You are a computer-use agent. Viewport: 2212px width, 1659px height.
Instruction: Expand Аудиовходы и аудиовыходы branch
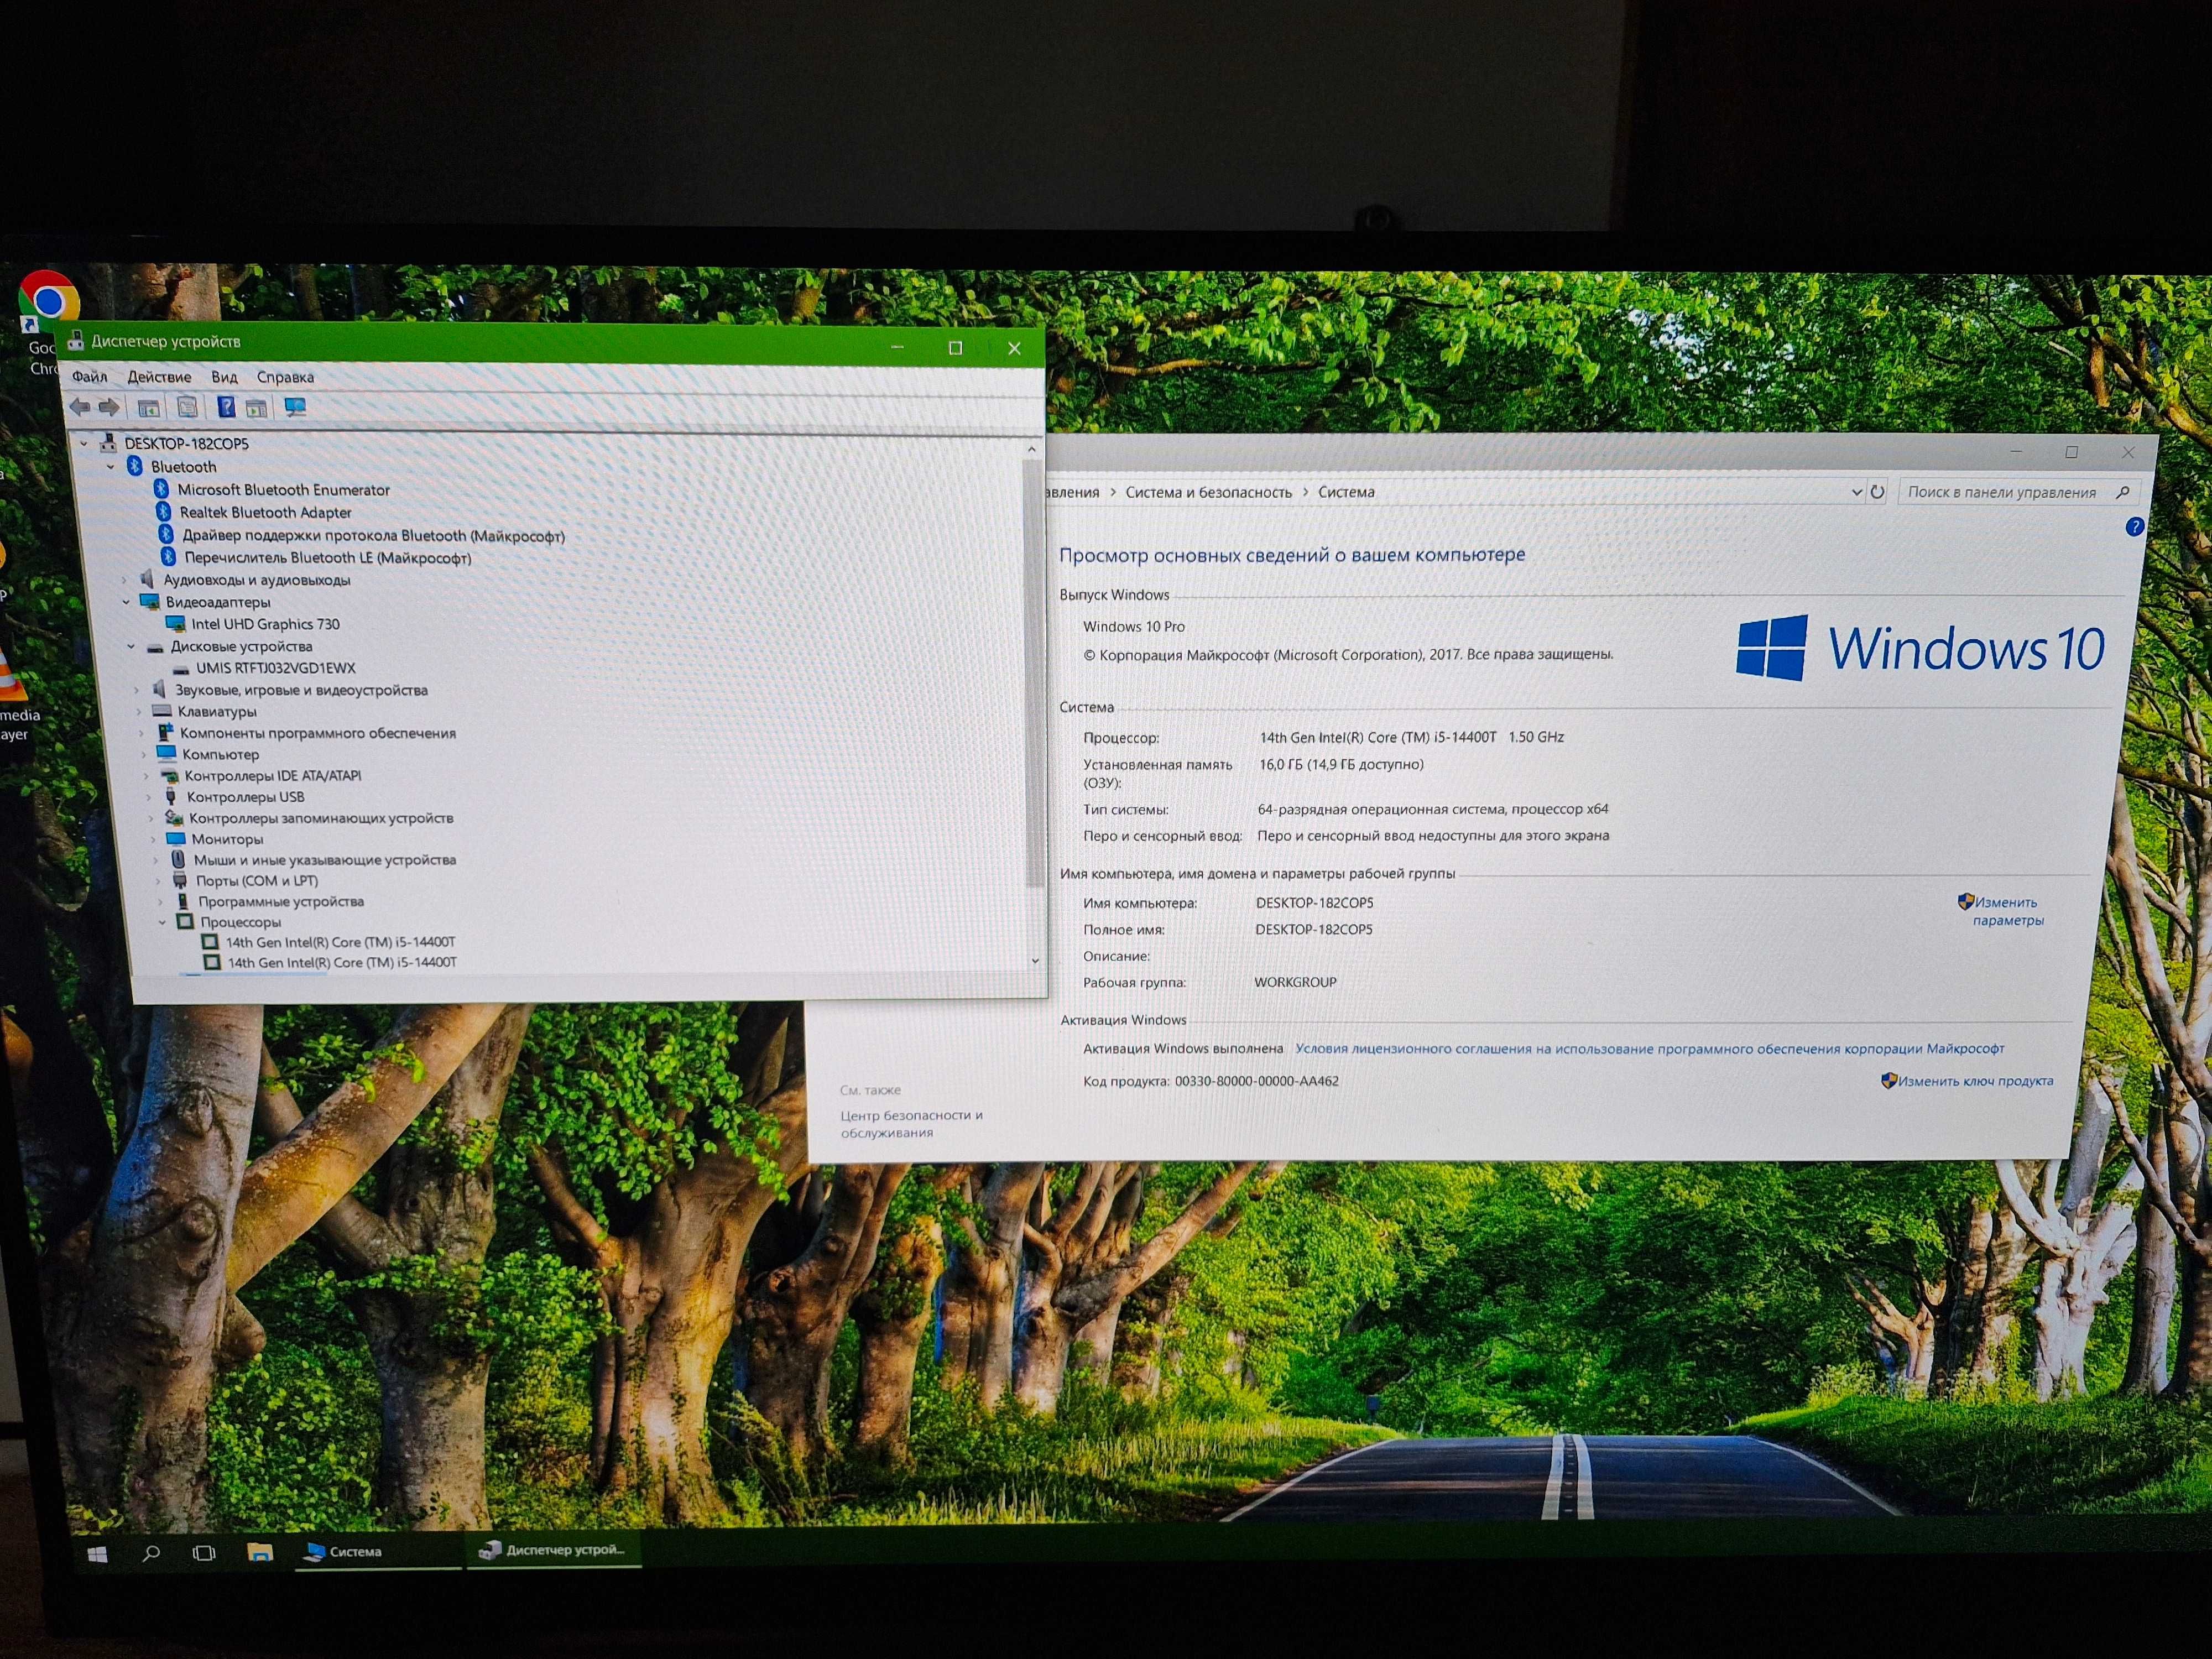(124, 580)
